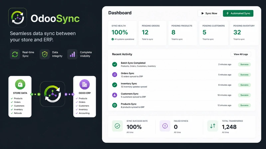Click Success badge for Inventory Sync
Viewport: 266px width, 149px height.
244,85
